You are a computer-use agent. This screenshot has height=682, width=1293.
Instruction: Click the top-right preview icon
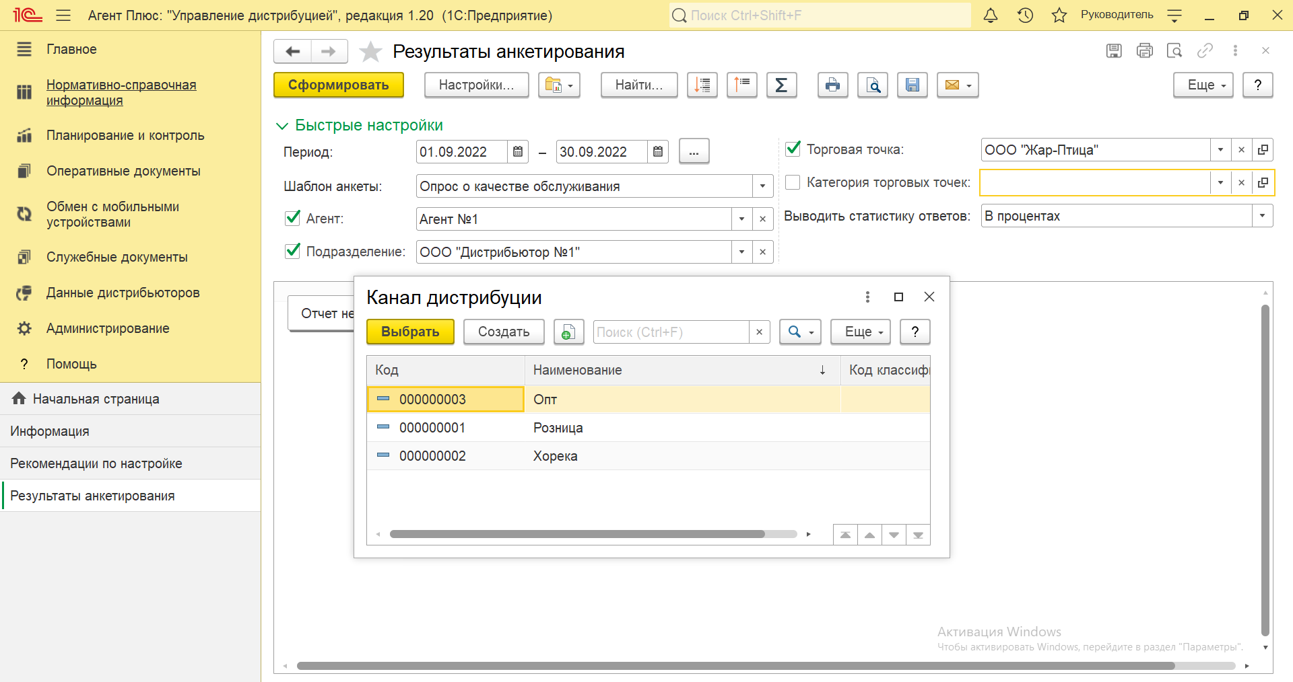[x=1174, y=50]
